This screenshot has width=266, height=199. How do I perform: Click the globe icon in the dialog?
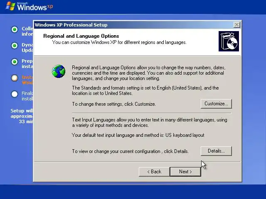click(59, 71)
